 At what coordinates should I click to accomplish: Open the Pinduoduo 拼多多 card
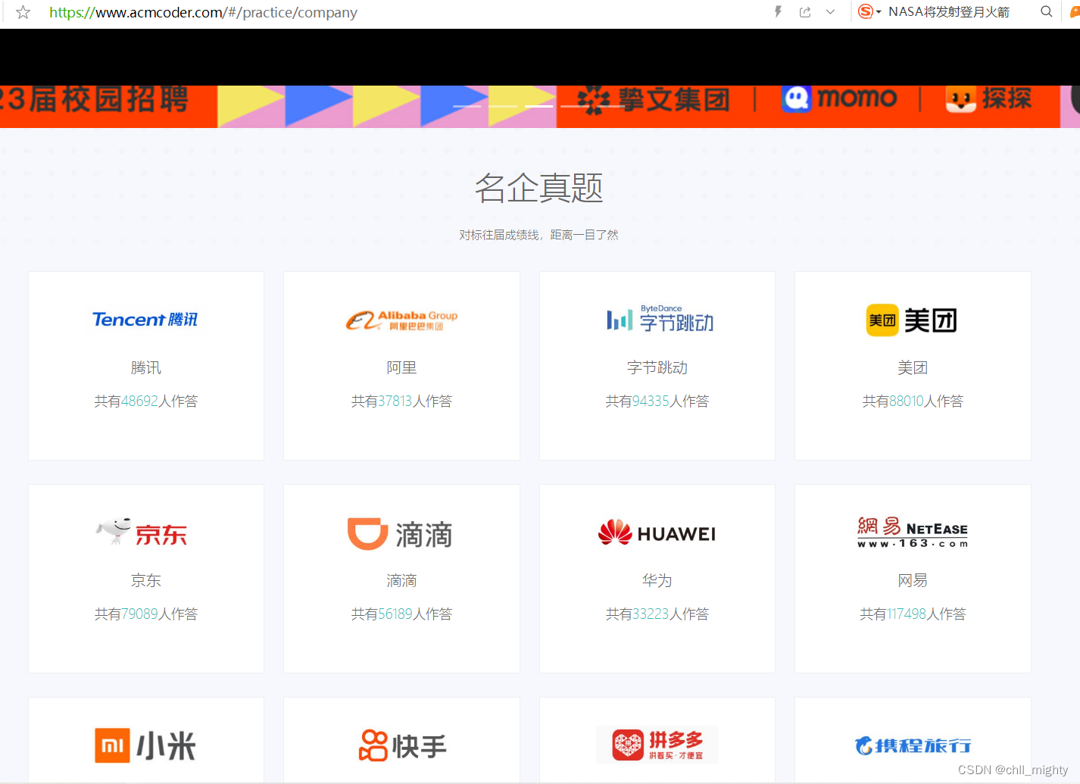(x=657, y=745)
